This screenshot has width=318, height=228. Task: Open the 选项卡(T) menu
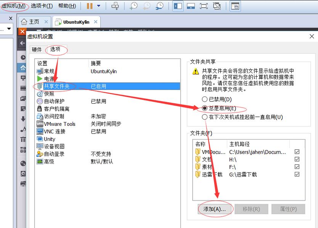[x=42, y=6]
